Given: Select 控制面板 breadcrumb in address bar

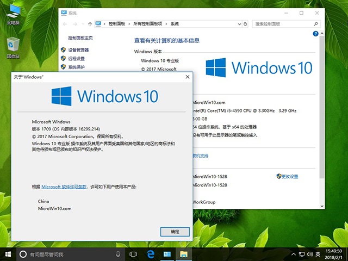Looking at the screenshot, I should point(117,24).
